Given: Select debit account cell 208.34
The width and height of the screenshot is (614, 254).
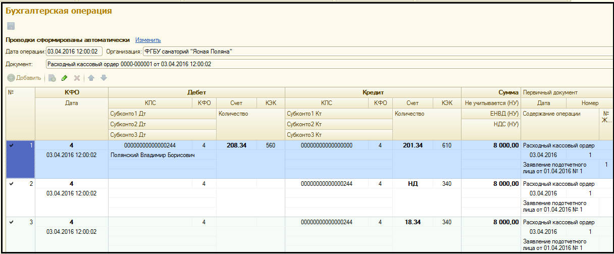Looking at the screenshot, I should pyautogui.click(x=236, y=145).
